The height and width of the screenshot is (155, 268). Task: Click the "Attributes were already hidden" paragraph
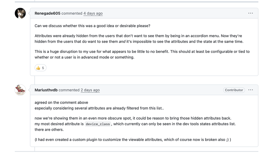click(138, 36)
